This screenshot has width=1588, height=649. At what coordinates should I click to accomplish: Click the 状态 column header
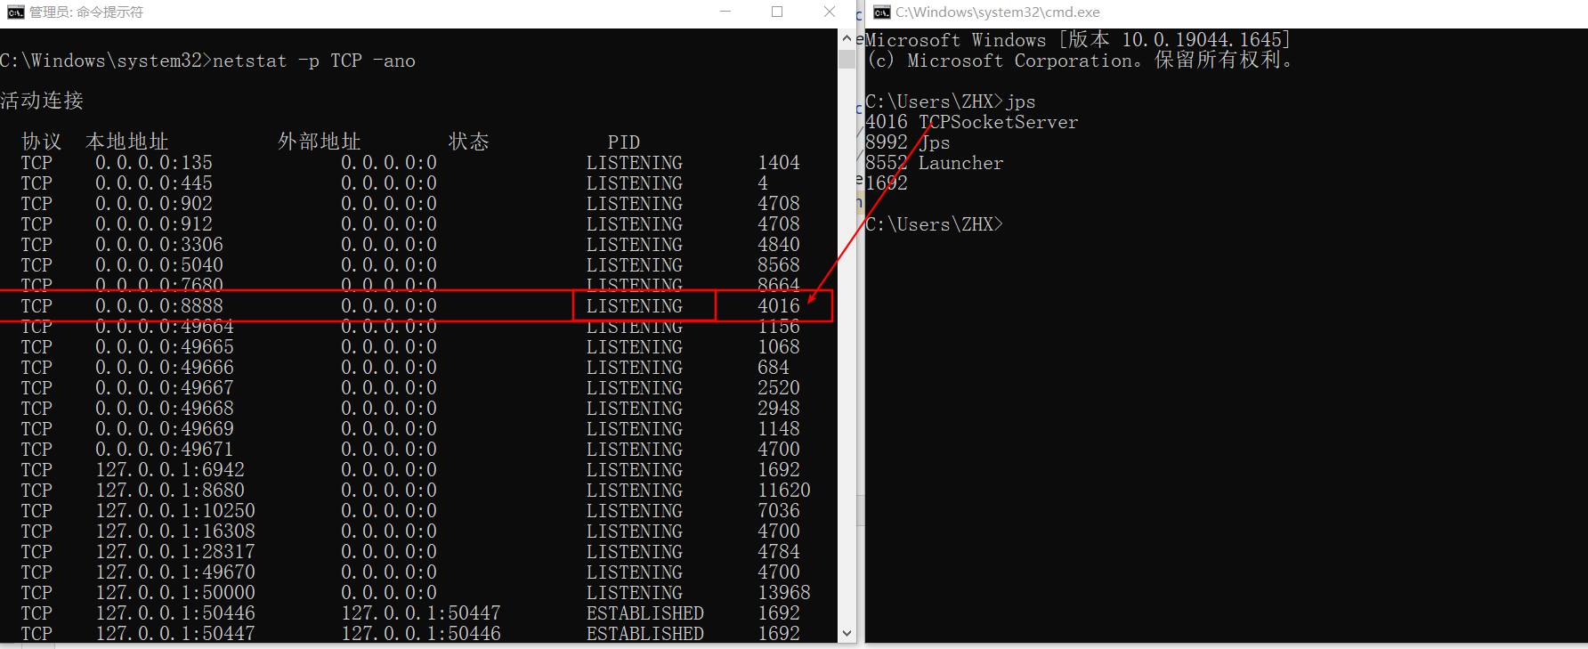(x=469, y=142)
